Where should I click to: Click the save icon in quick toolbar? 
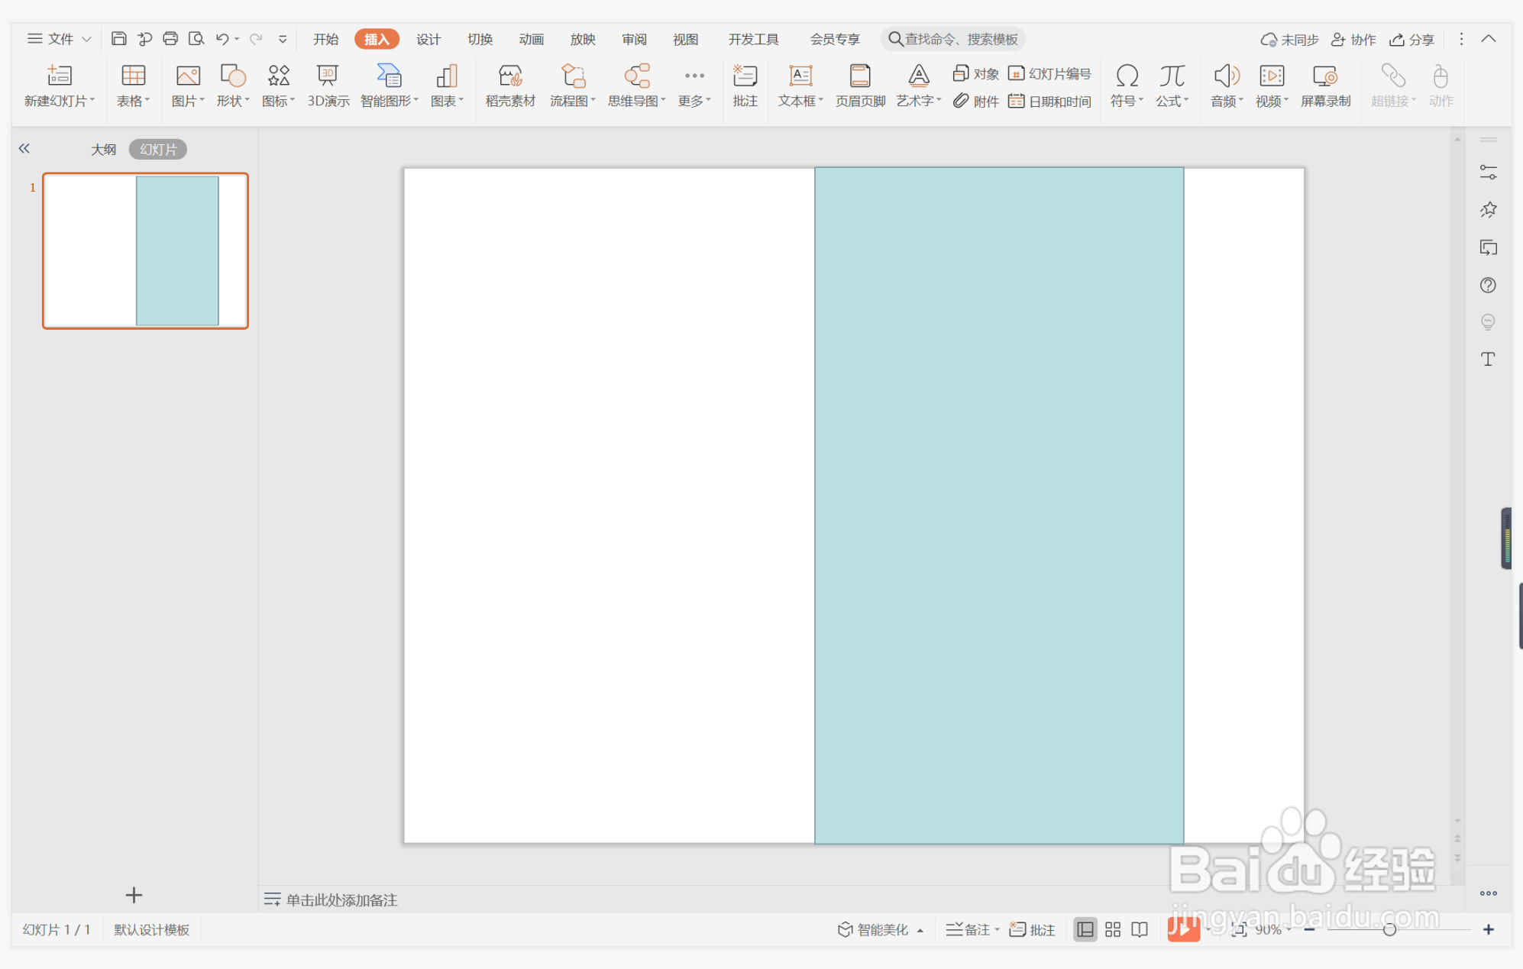click(118, 39)
